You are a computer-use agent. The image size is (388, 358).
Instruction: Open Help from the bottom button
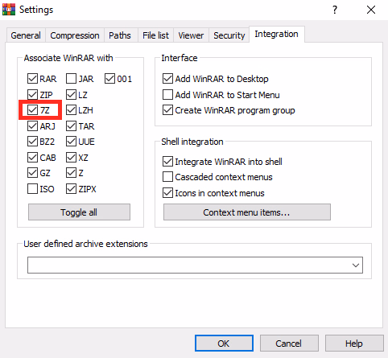(x=354, y=343)
